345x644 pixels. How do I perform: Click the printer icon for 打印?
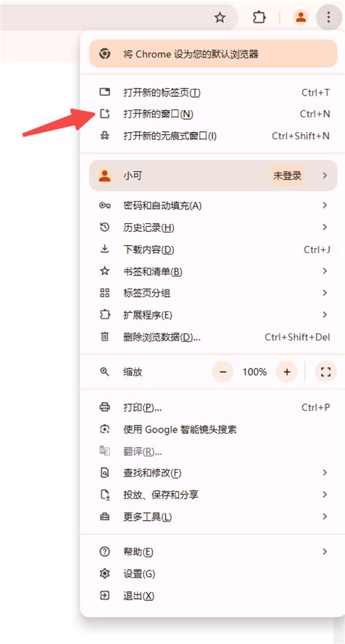click(x=105, y=408)
